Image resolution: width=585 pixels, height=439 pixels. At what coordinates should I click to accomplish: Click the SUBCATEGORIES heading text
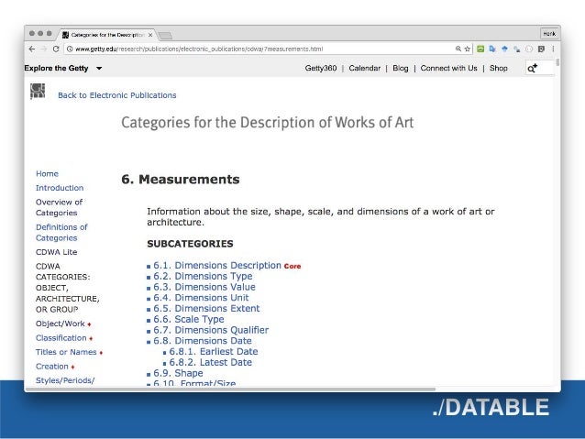190,244
